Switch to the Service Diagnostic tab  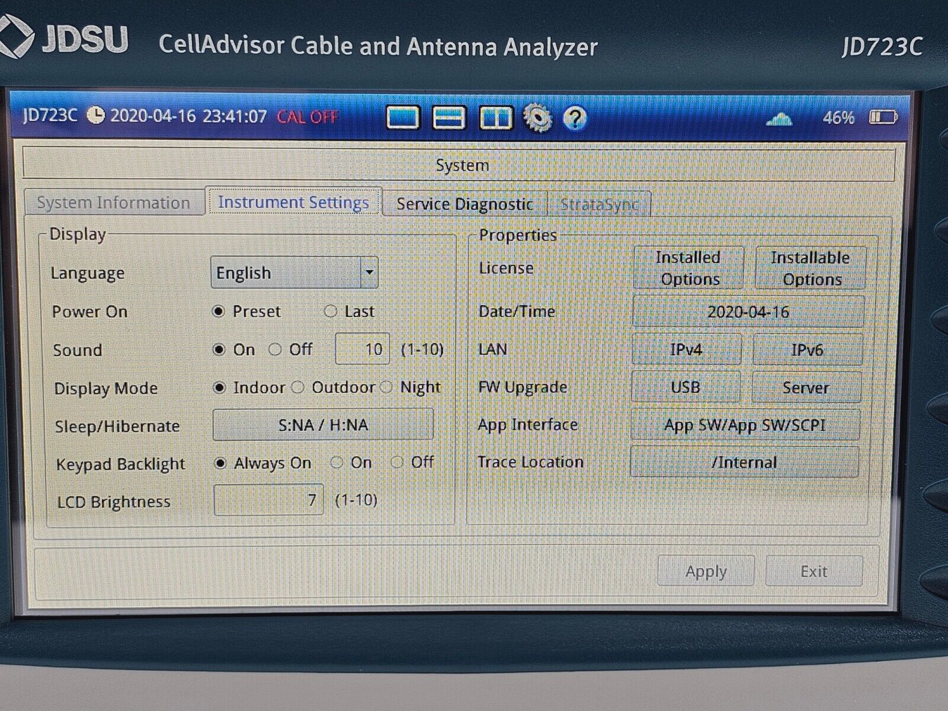click(x=465, y=204)
